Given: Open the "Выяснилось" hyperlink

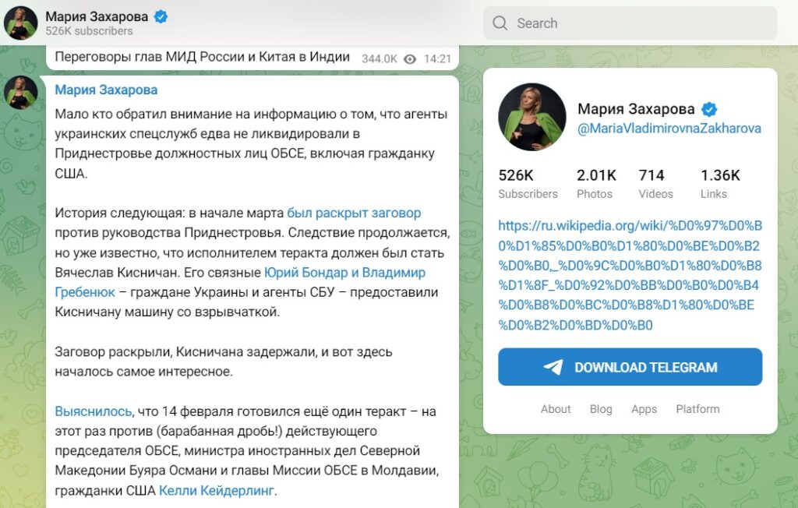Looking at the screenshot, I should point(94,411).
